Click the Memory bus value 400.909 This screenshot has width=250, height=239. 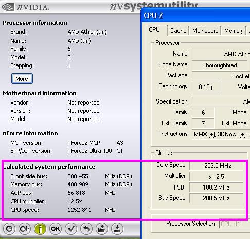78,184
